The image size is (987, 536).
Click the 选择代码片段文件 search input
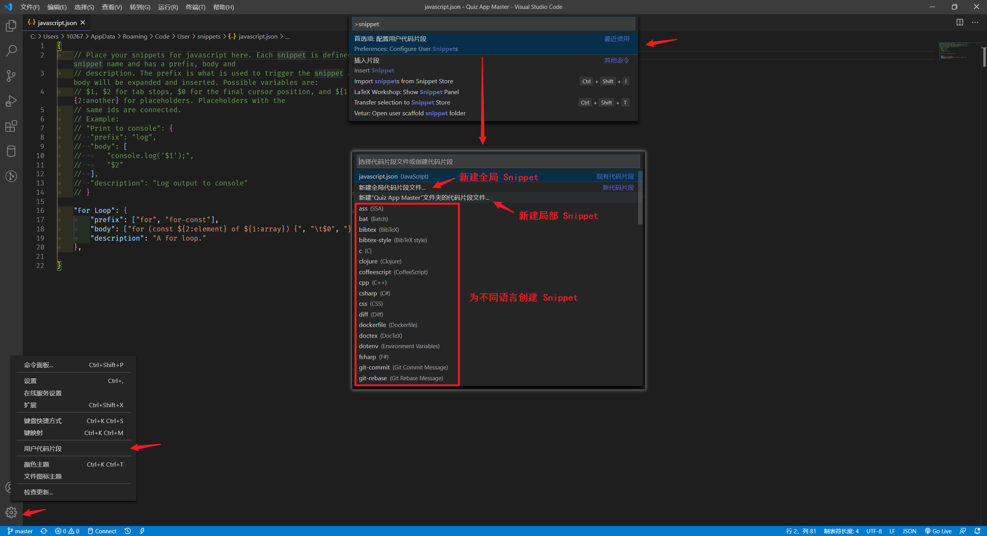click(x=498, y=162)
